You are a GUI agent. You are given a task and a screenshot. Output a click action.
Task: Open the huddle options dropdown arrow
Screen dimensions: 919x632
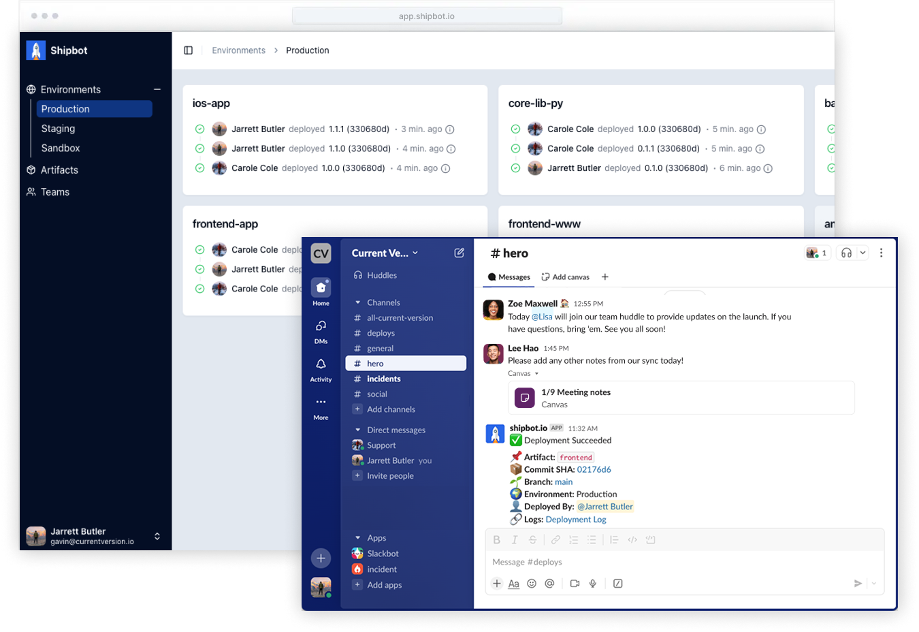[x=862, y=253]
